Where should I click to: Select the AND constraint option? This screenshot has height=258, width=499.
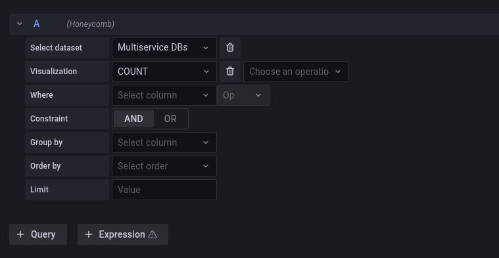(133, 119)
